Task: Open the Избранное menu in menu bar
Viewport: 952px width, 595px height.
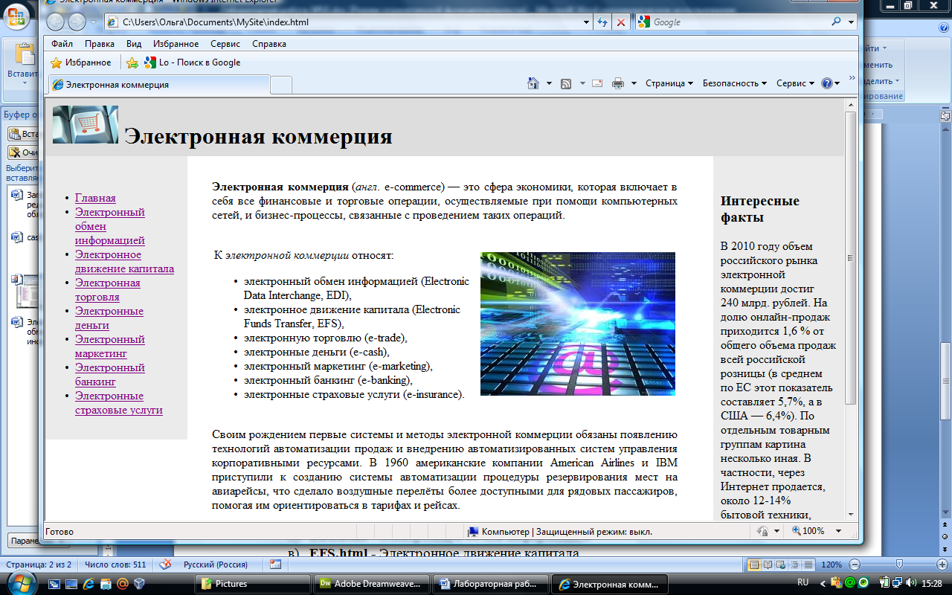Action: (x=176, y=44)
